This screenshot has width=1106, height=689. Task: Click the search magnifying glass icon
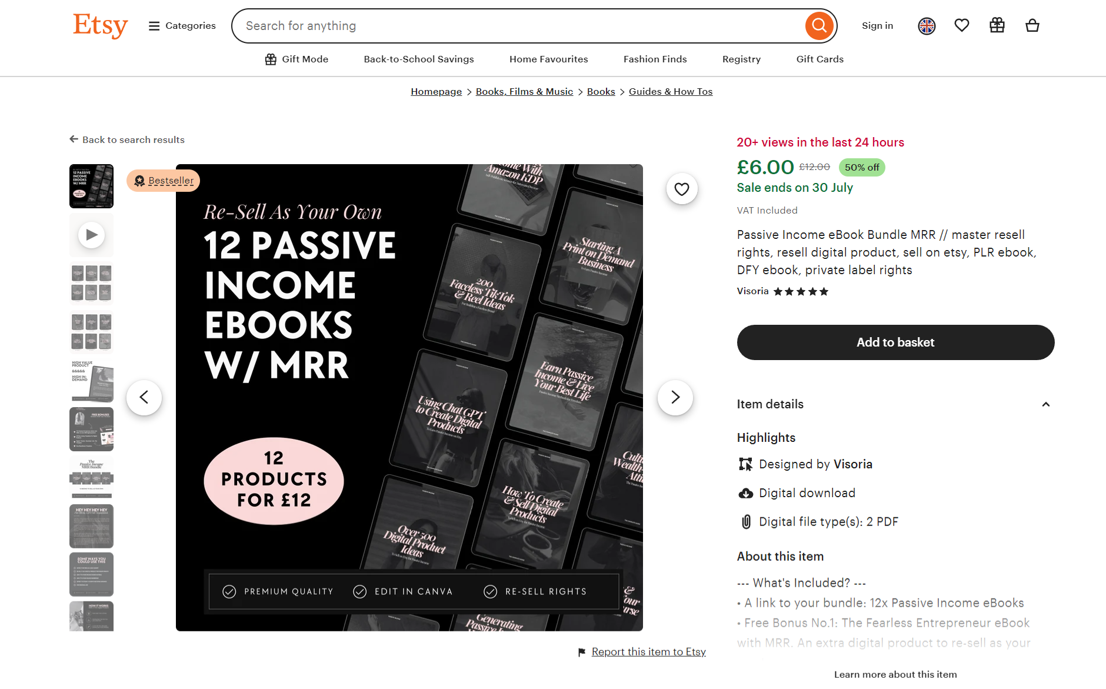819,25
